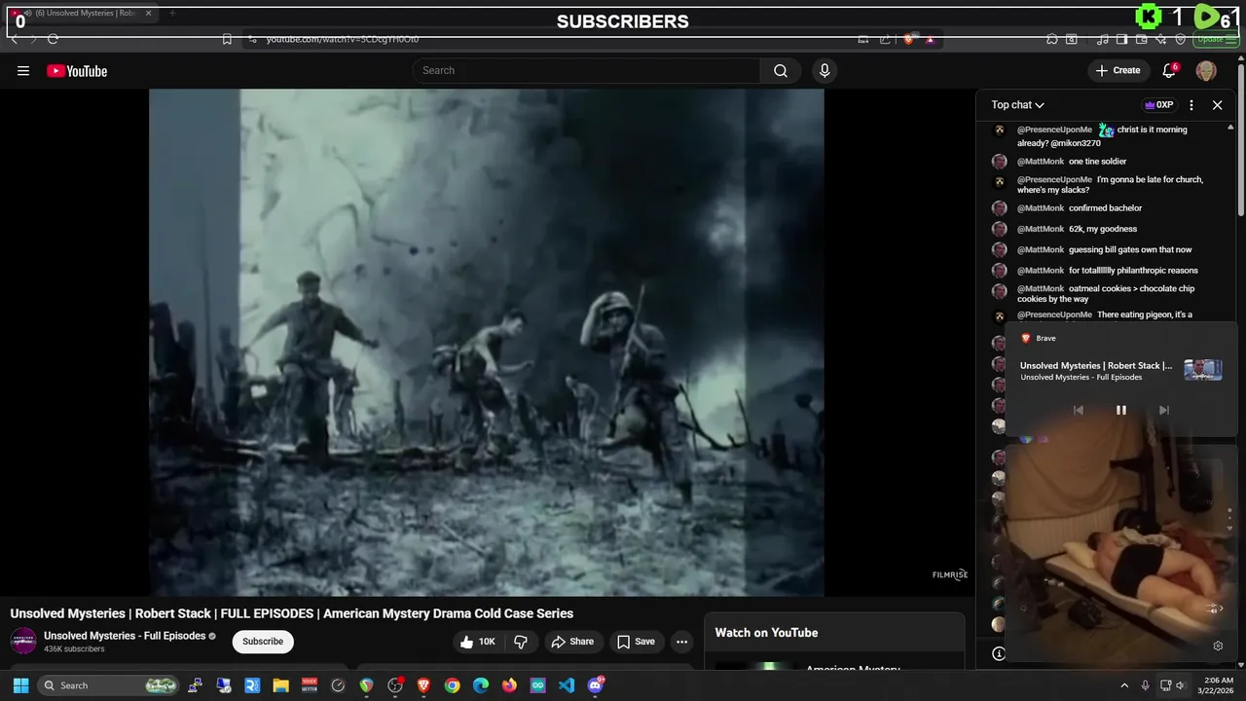Viewport: 1246px width, 701px height.
Task: Open YouTube notifications bell
Action: [x=1169, y=70]
